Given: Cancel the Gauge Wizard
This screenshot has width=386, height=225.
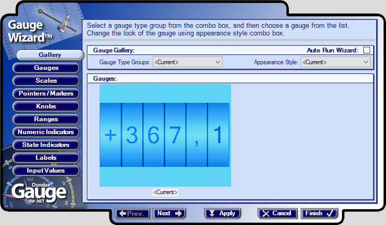Looking at the screenshot, I should pos(277,213).
